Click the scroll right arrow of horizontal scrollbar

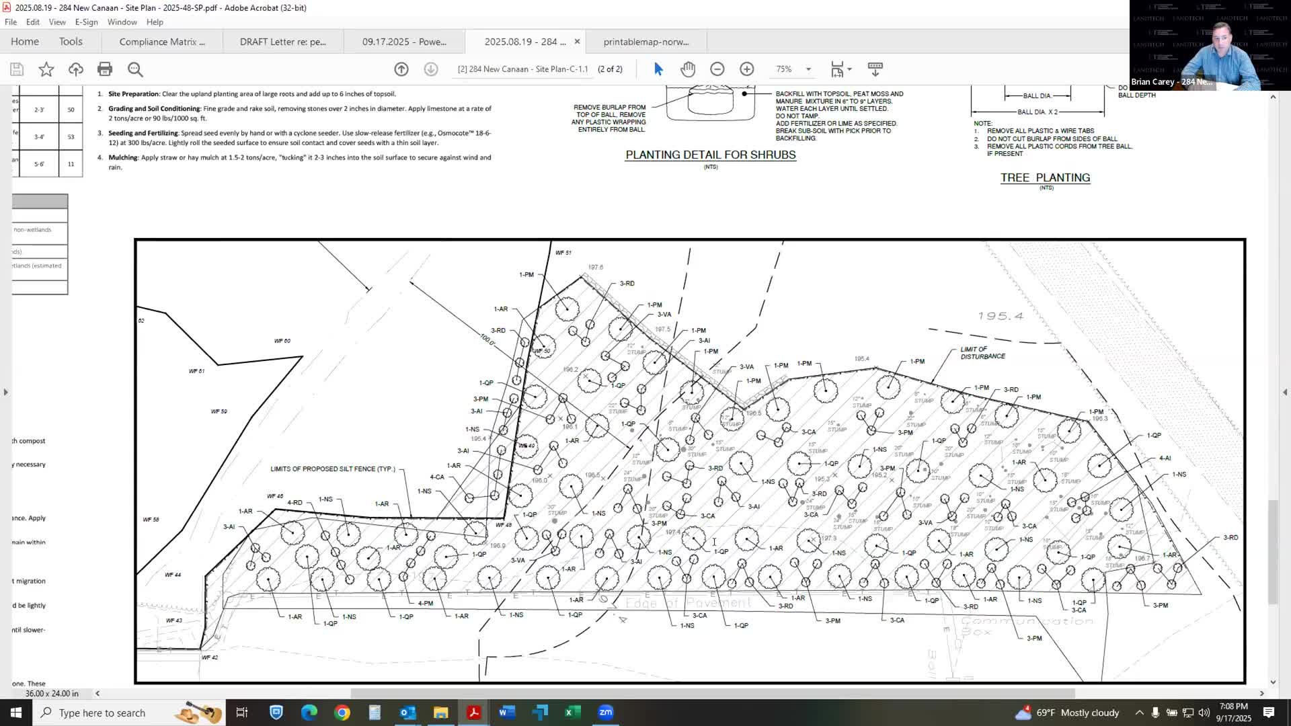[1261, 693]
